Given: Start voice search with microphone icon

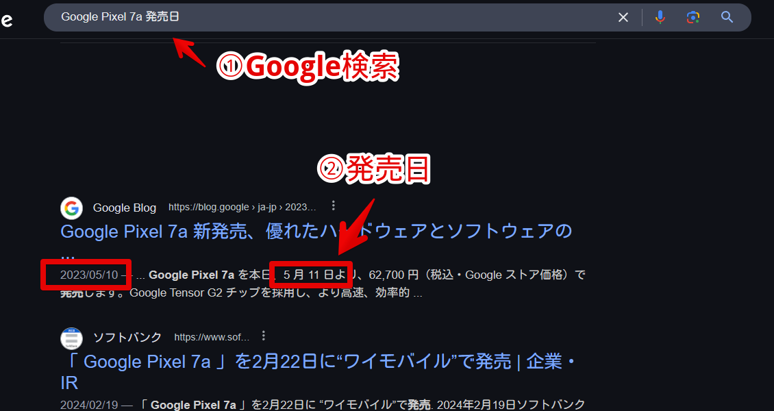Looking at the screenshot, I should click(x=660, y=17).
